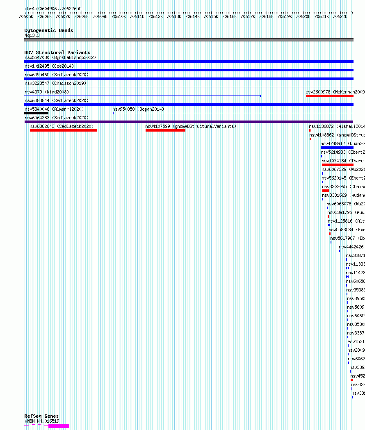Select the DGV Structural Variants track title
Image resolution: width=365 pixels, height=430 pixels.
(57, 52)
